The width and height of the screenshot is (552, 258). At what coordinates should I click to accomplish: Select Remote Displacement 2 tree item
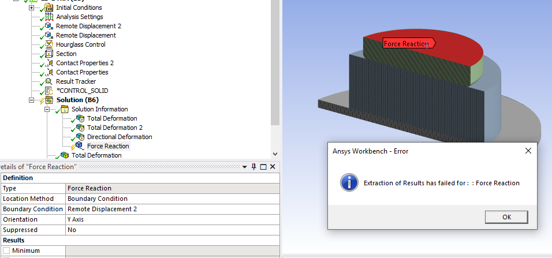[x=89, y=26]
